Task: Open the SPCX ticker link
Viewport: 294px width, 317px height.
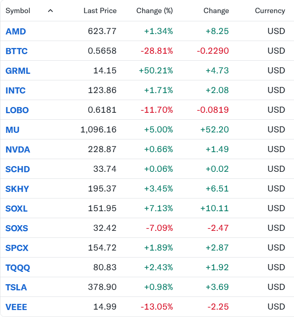Action: (17, 248)
